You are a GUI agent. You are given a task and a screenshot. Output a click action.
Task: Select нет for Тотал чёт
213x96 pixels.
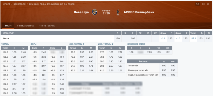point(173,66)
